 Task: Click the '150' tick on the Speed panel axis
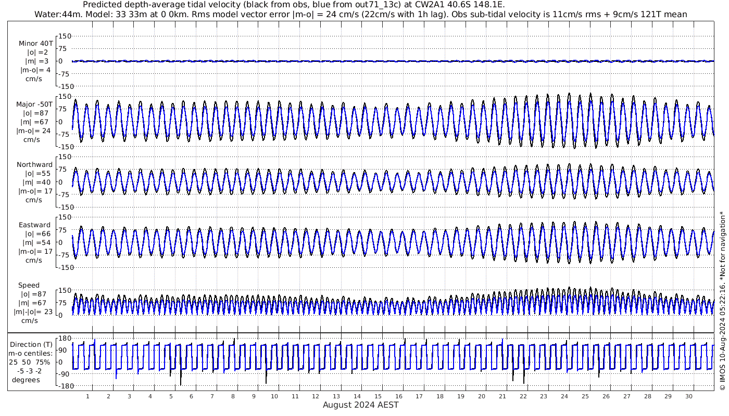tap(64, 290)
